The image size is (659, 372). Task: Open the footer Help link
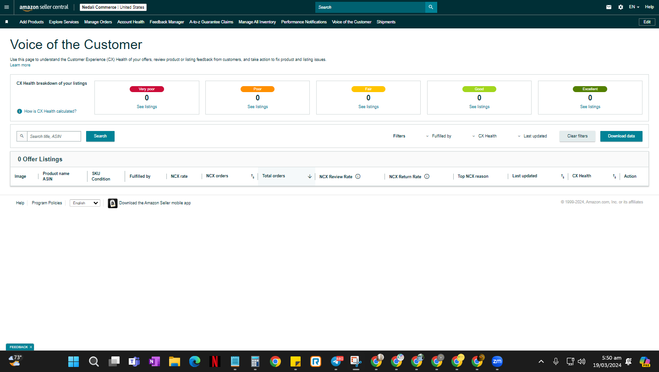[x=20, y=203]
